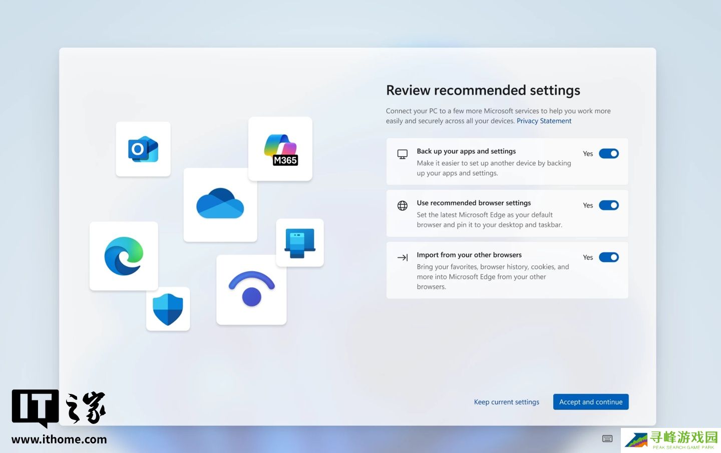The width and height of the screenshot is (721, 453).
Task: Click the Microsoft 365 Copilot icon
Action: (x=280, y=149)
